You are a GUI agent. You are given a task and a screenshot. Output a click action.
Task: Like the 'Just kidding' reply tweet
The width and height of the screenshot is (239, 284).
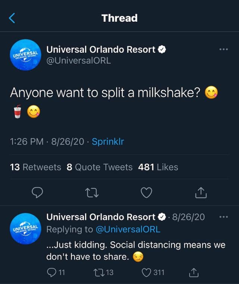[153, 272]
